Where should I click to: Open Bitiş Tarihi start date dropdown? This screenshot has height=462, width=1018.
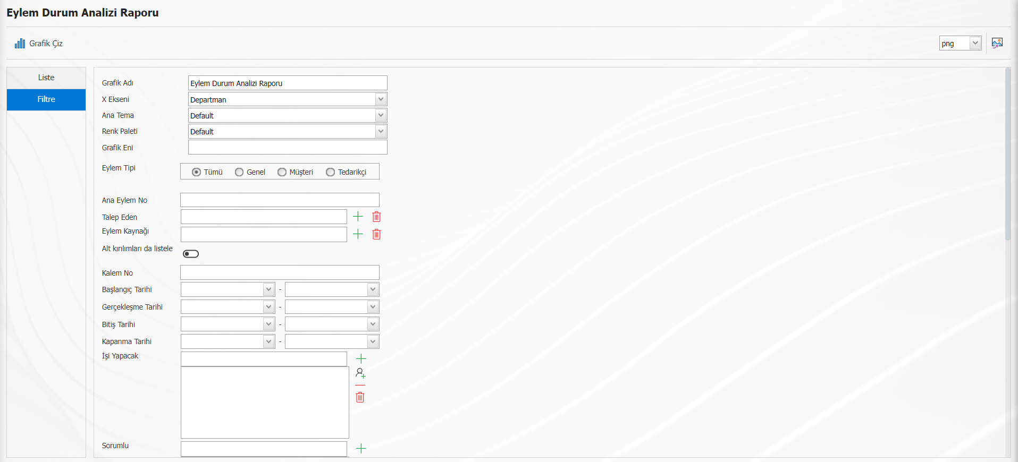(268, 324)
